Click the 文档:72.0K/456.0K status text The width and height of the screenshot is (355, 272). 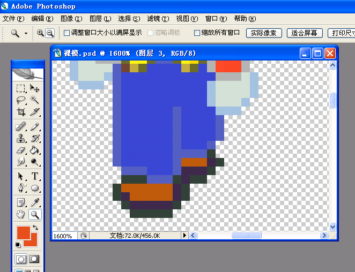tap(135, 236)
